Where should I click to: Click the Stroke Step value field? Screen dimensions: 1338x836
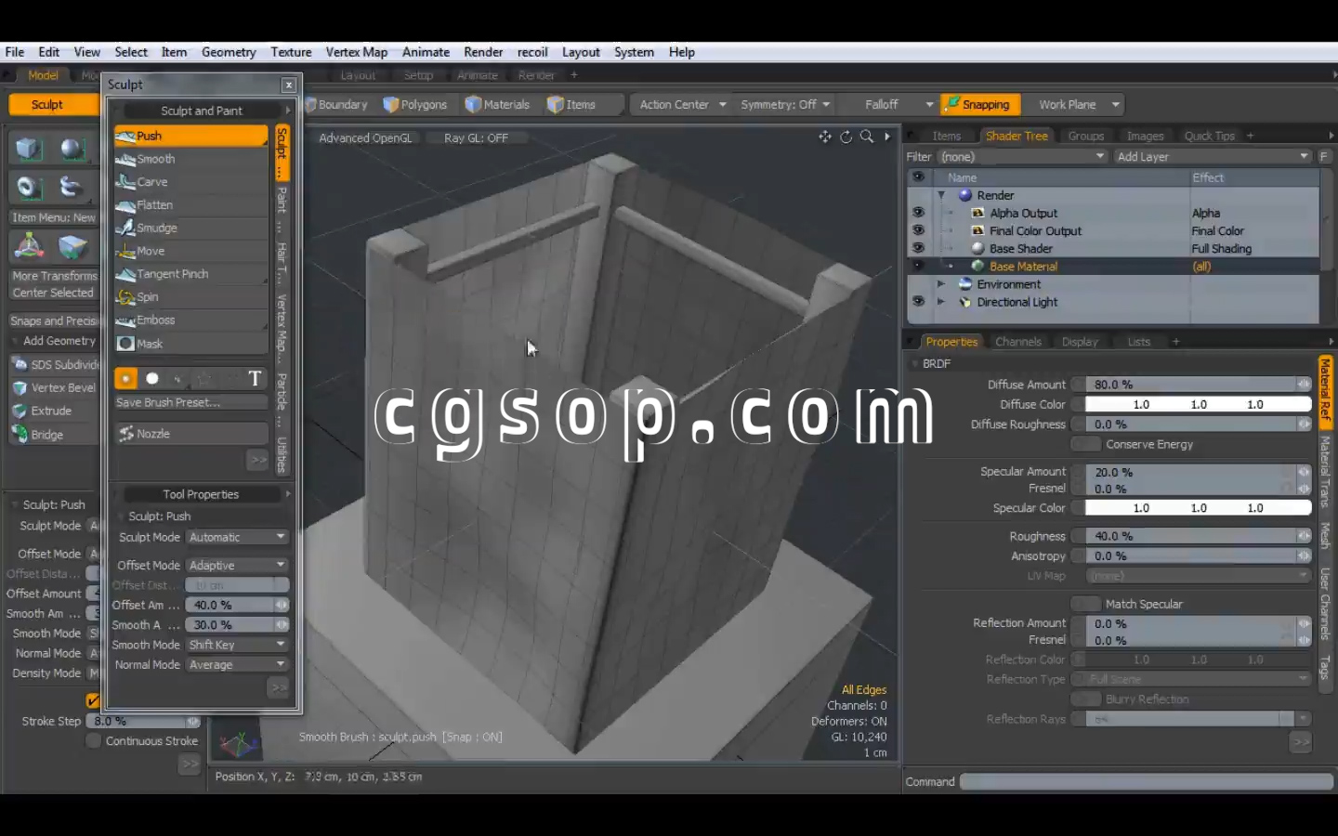144,721
